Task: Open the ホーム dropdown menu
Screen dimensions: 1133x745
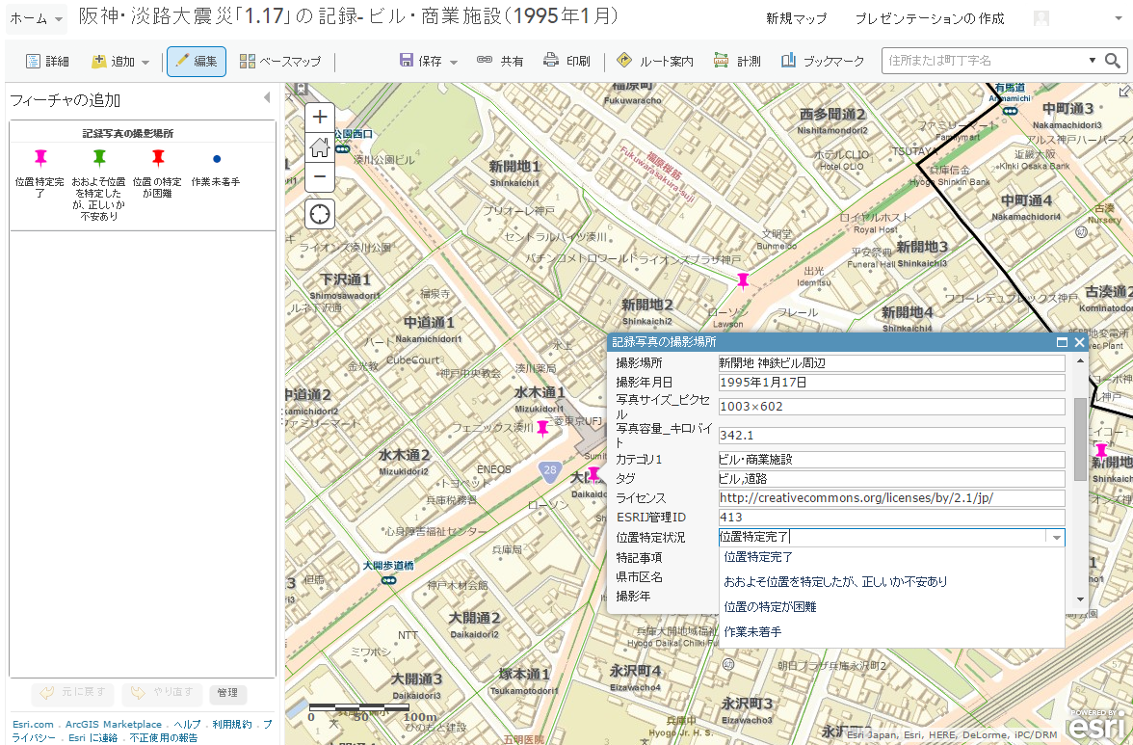Action: tap(37, 19)
